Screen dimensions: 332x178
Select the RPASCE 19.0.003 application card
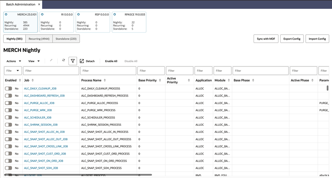(x=129, y=22)
